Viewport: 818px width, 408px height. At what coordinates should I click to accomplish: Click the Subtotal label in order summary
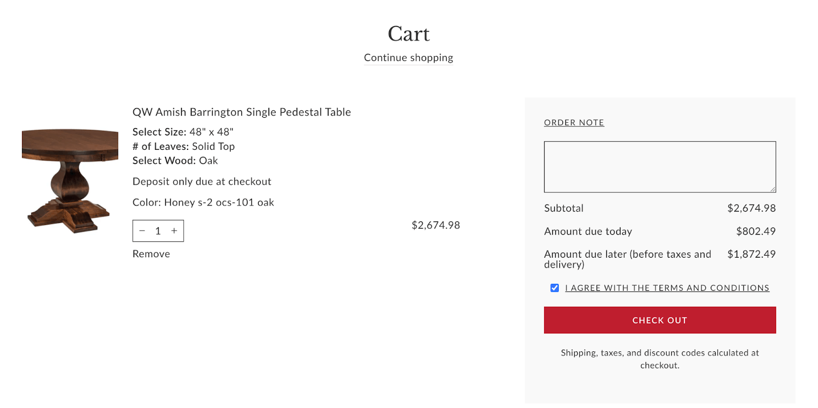[563, 209]
